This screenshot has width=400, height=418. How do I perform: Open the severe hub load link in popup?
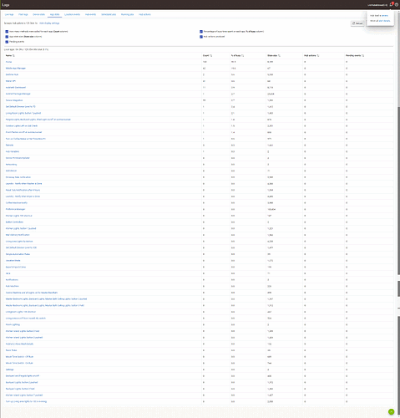pos(385,16)
